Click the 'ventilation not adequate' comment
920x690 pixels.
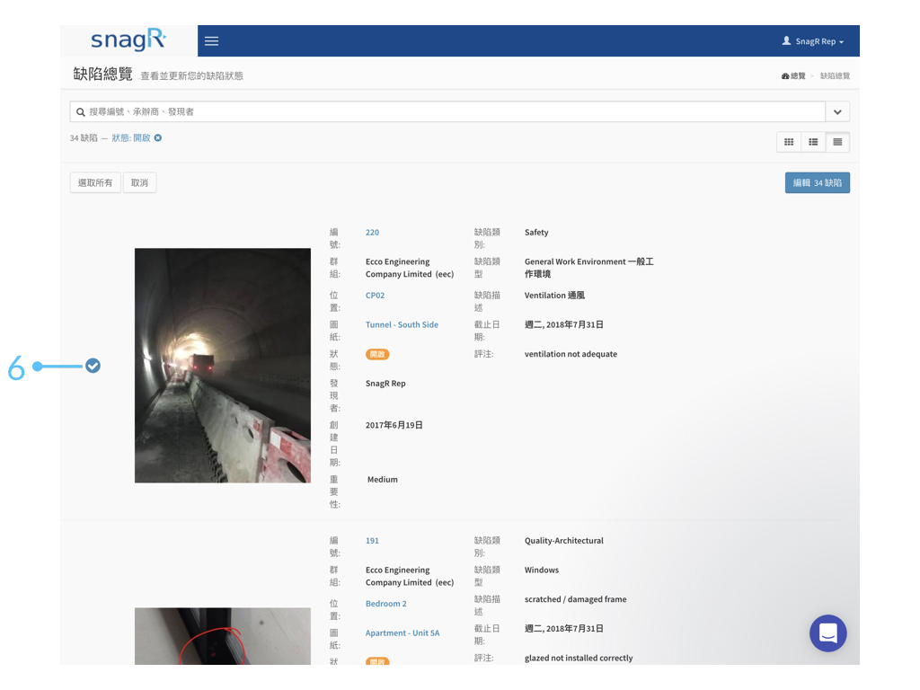(571, 354)
